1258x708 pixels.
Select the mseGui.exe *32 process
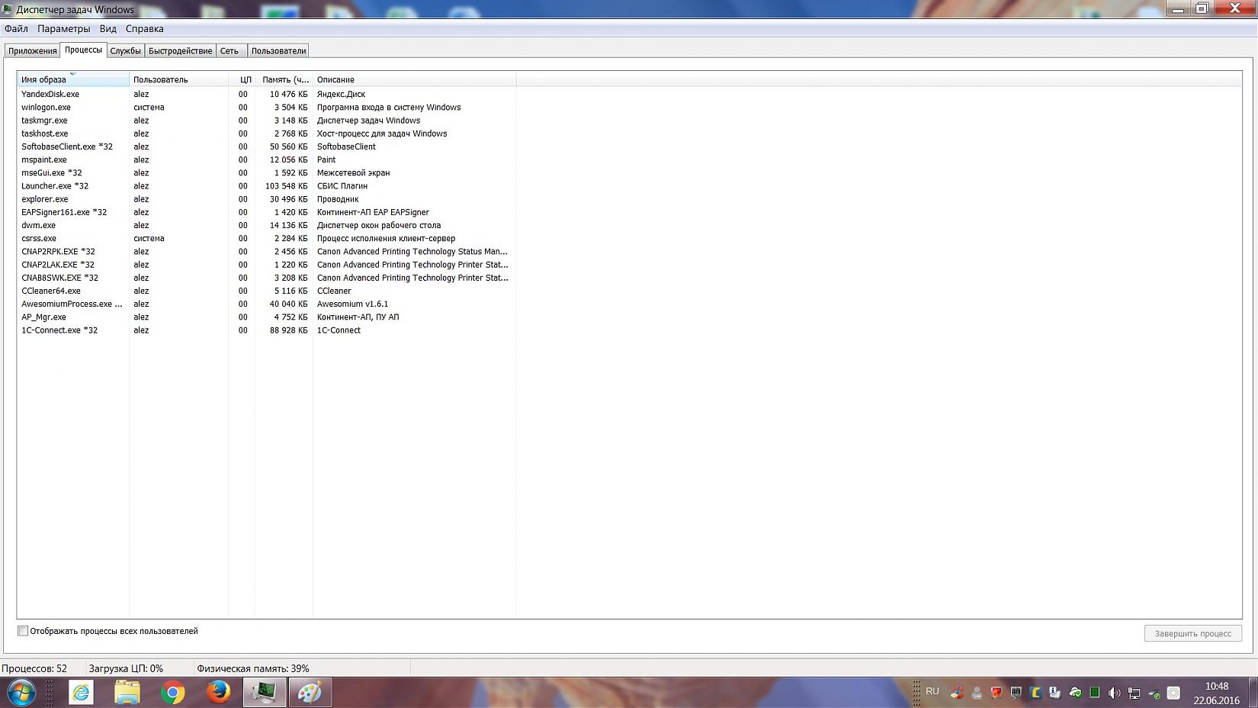266,173
